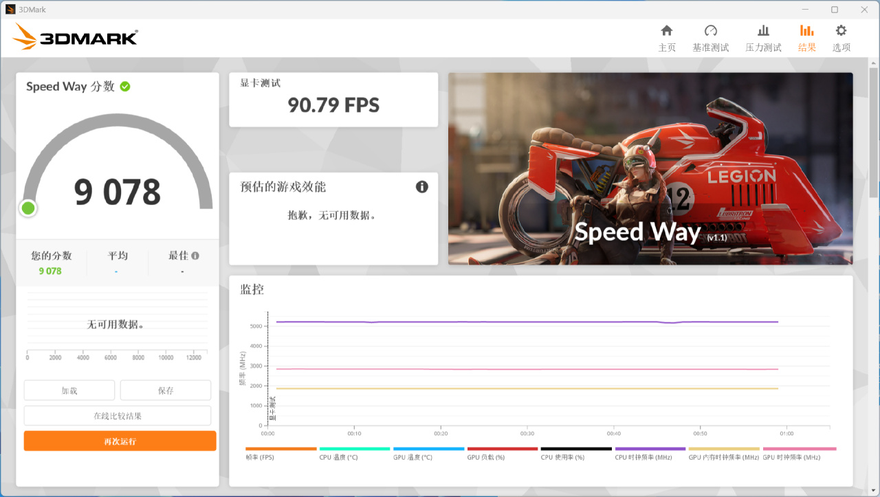The width and height of the screenshot is (880, 497).
Task: Click 在线比较结果 compare online button
Action: [x=118, y=416]
